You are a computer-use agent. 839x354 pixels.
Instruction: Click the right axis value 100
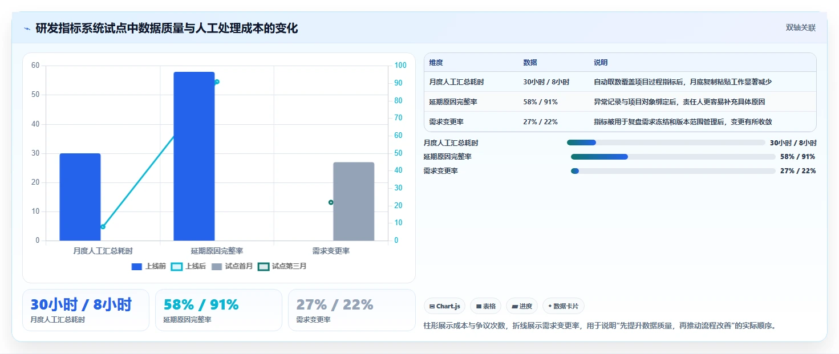[x=400, y=66]
